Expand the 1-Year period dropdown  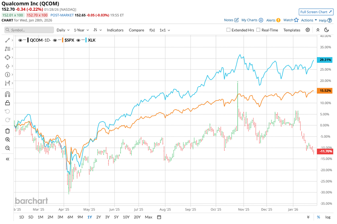click(x=82, y=30)
